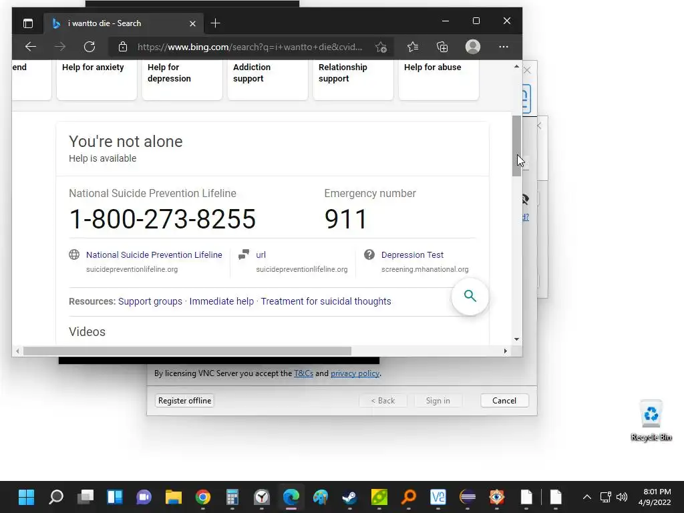Open 'Immediate help' resource link
Image resolution: width=684 pixels, height=513 pixels.
tap(222, 301)
